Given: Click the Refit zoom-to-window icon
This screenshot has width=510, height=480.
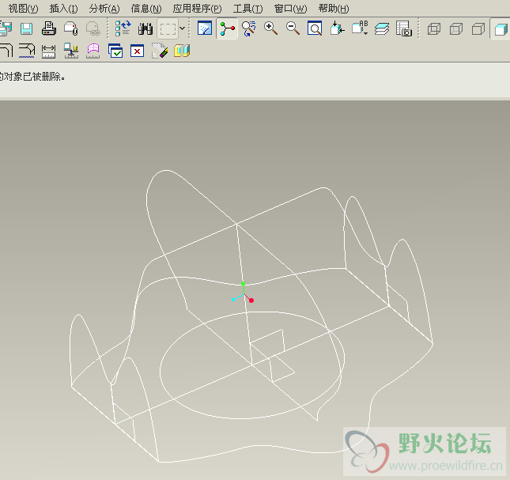Looking at the screenshot, I should pos(315,29).
